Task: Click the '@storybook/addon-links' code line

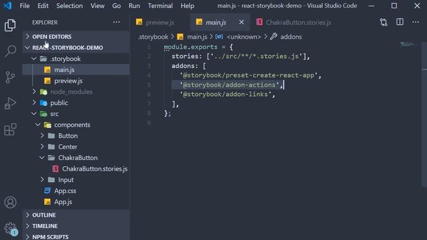Action: click(x=228, y=94)
